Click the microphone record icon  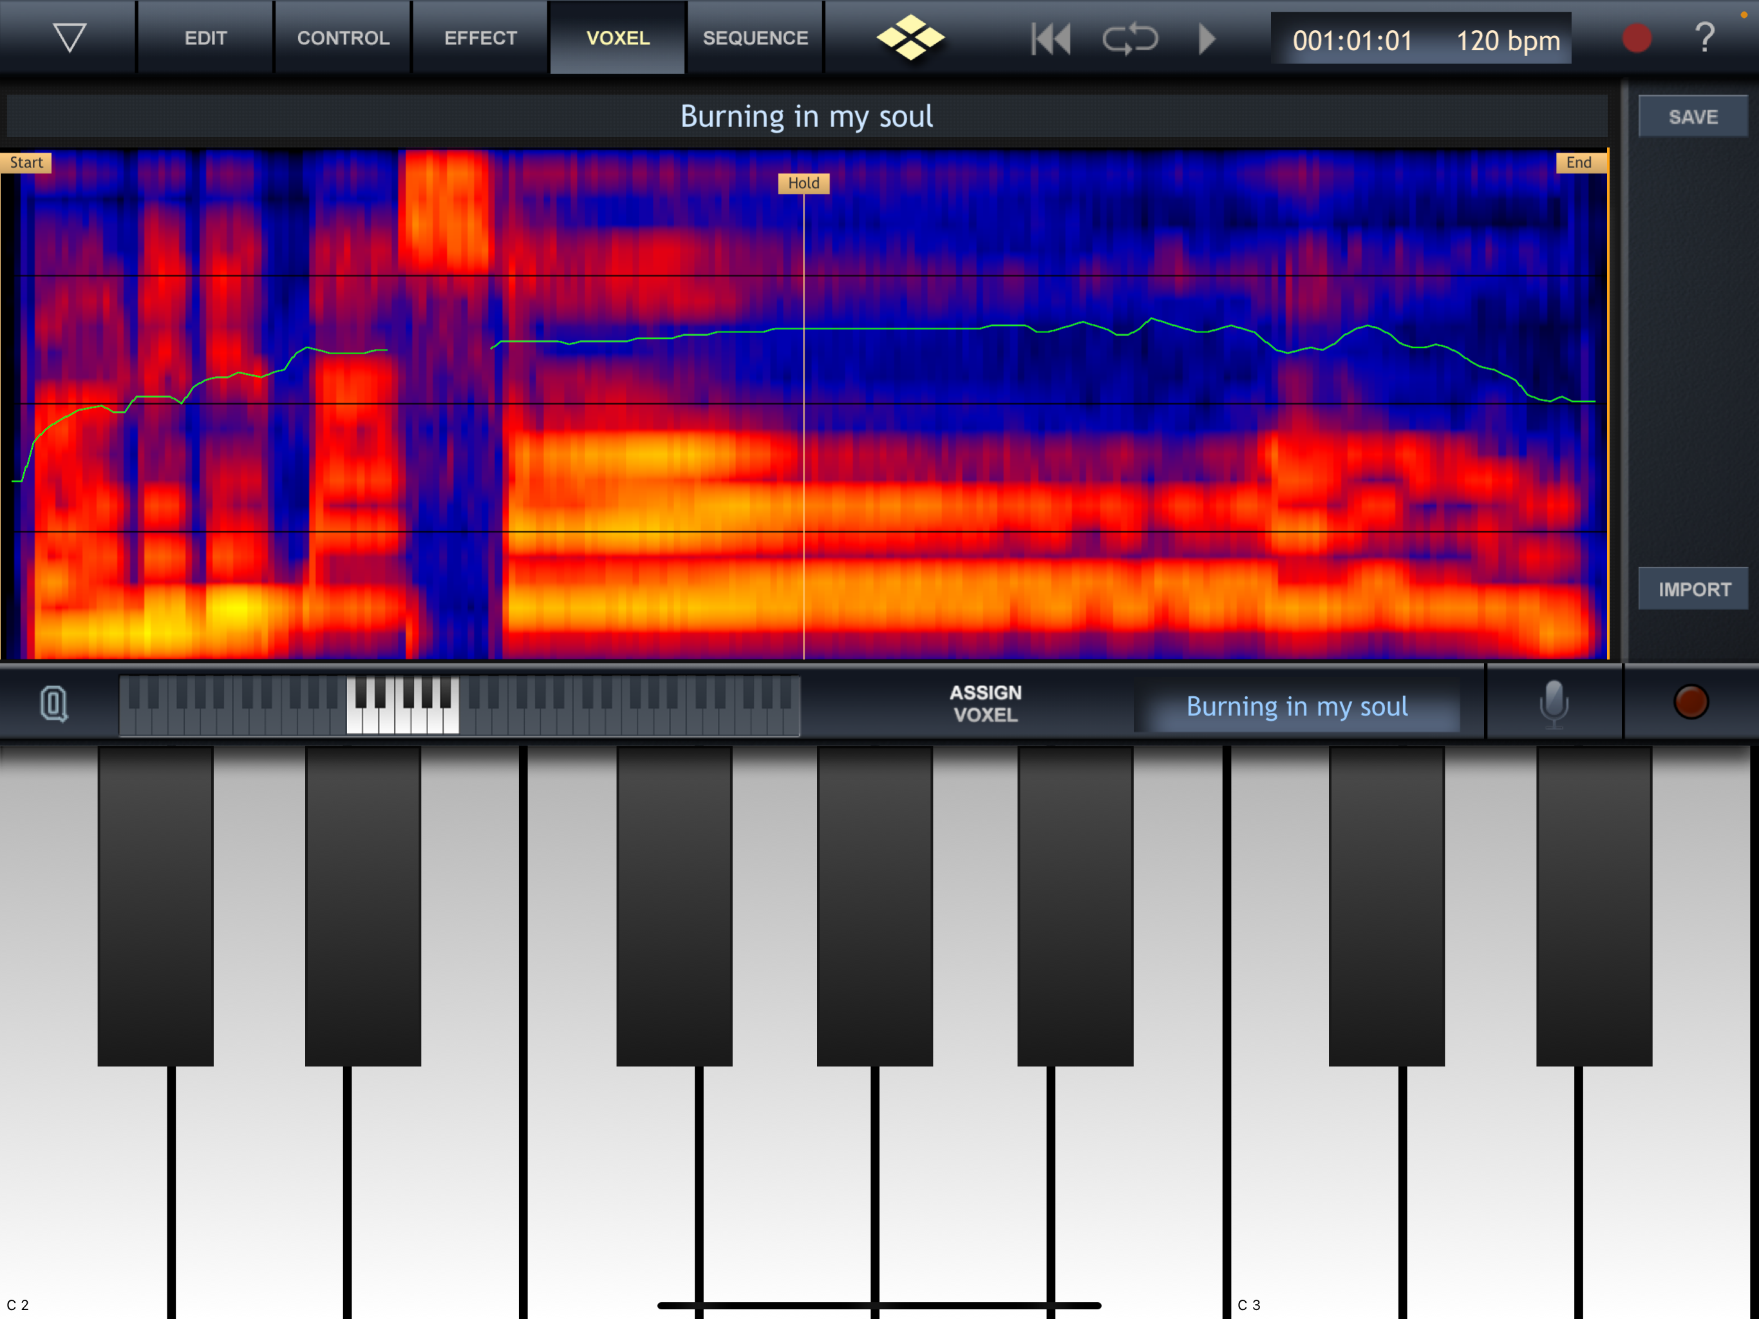tap(1553, 703)
